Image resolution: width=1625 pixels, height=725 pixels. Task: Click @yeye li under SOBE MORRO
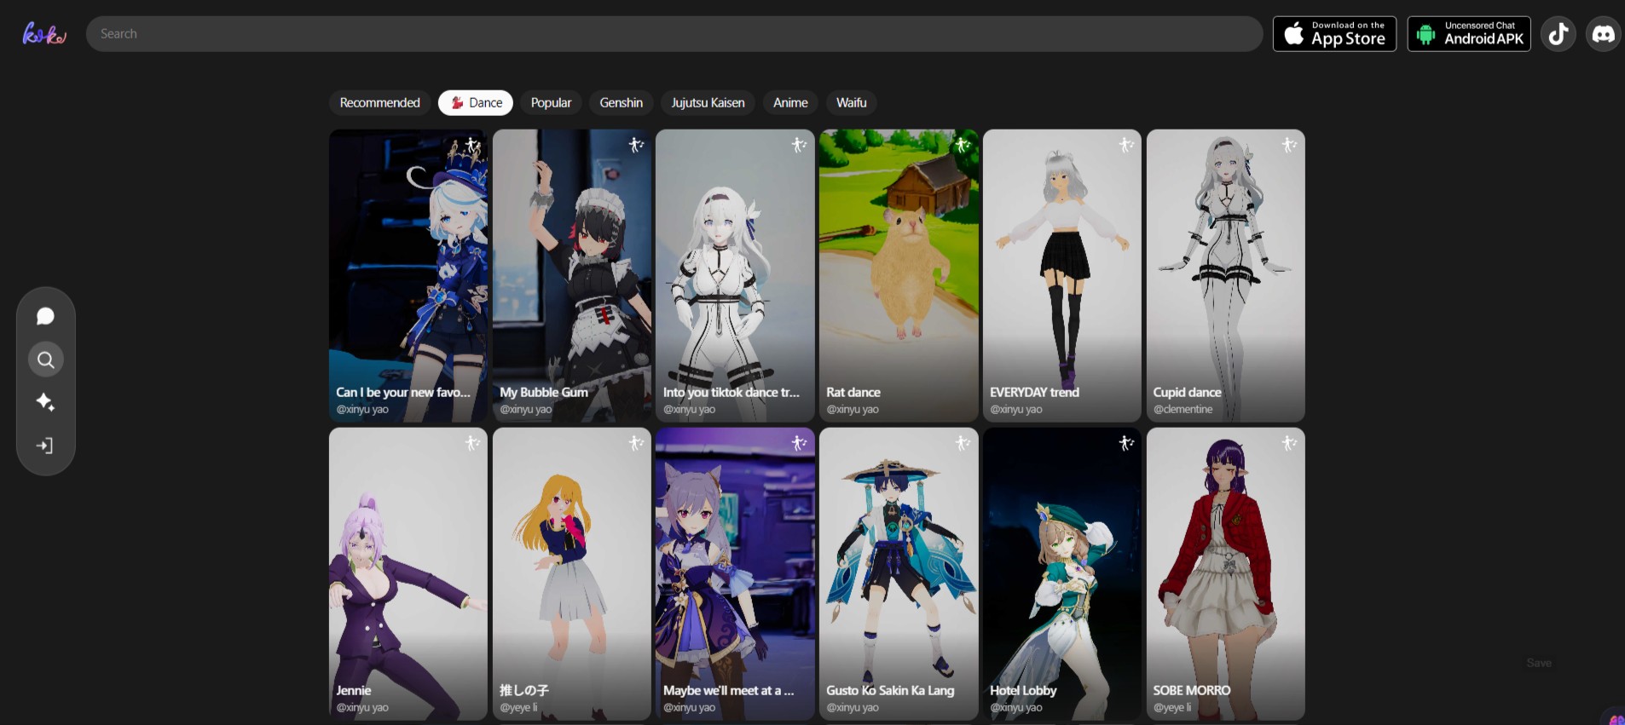point(1172,708)
